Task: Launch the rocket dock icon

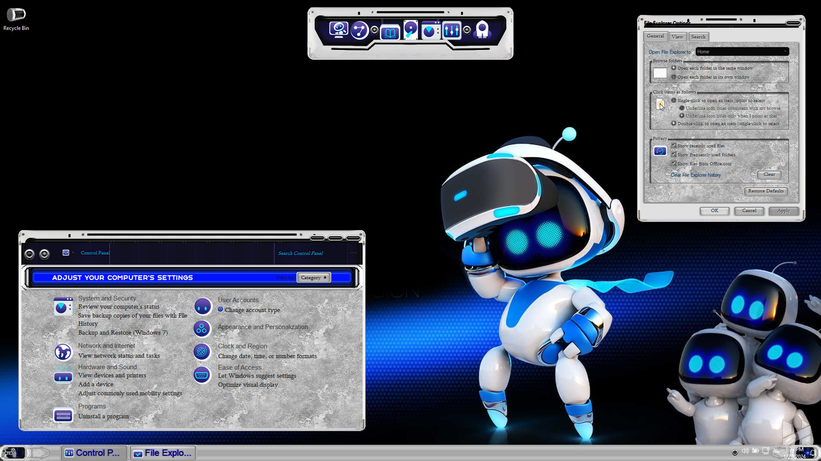Action: coord(482,30)
